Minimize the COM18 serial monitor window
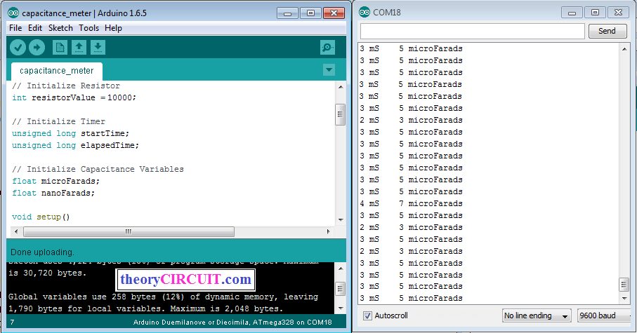637x333 pixels. (x=572, y=13)
